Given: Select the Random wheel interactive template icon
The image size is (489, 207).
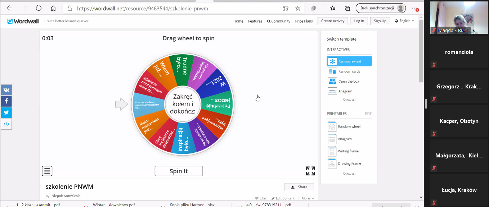Looking at the screenshot, I should (332, 61).
